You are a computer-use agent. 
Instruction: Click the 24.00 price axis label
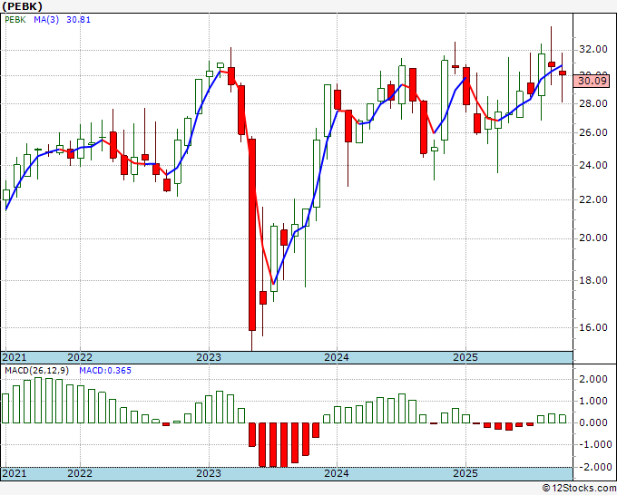click(593, 165)
